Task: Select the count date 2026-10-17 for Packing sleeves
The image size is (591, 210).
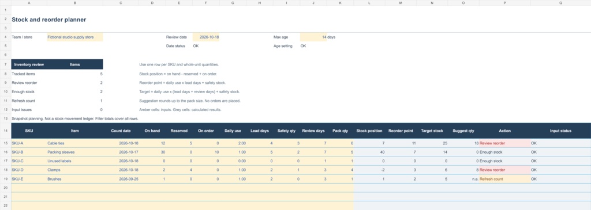Action: [121, 152]
